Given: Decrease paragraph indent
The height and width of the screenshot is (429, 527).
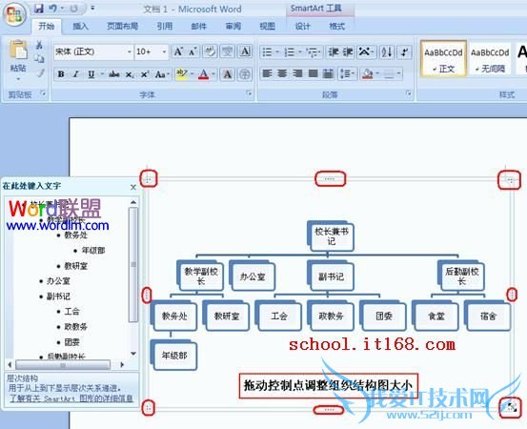Looking at the screenshot, I should tap(334, 51).
